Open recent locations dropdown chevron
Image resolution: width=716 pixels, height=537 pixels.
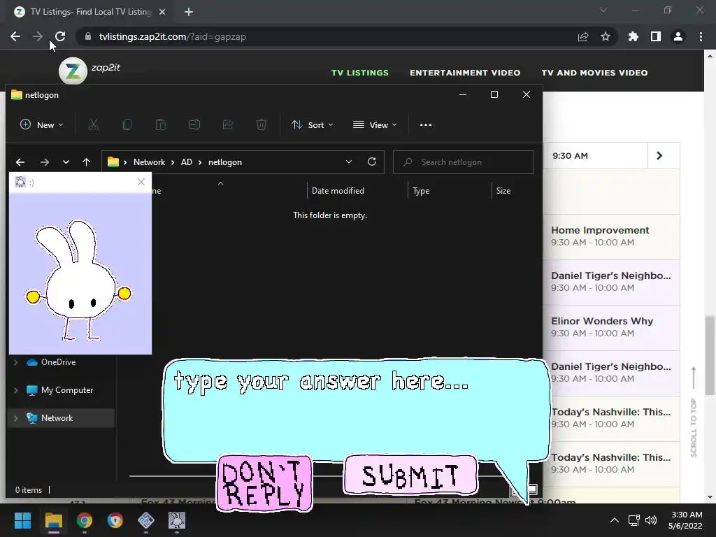(x=66, y=162)
